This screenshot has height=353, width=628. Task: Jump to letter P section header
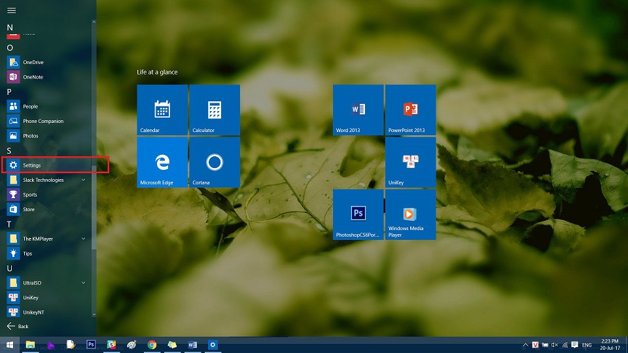coord(9,92)
